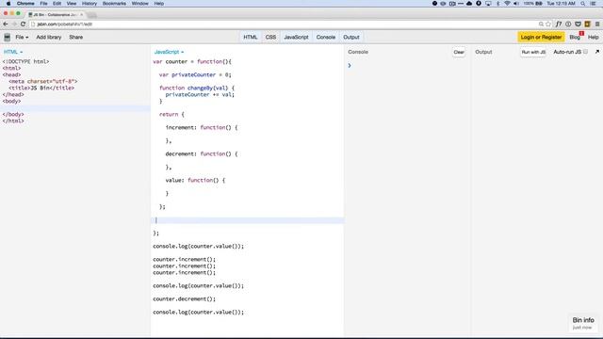This screenshot has height=339, width=603.
Task: Open the File dropdown menu
Action: click(22, 38)
